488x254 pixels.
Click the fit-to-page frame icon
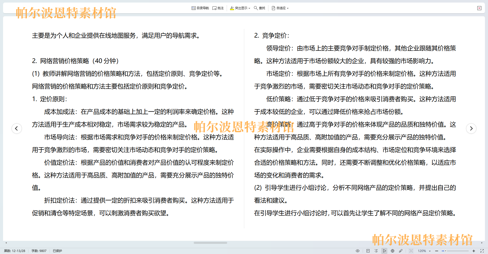click(411, 251)
